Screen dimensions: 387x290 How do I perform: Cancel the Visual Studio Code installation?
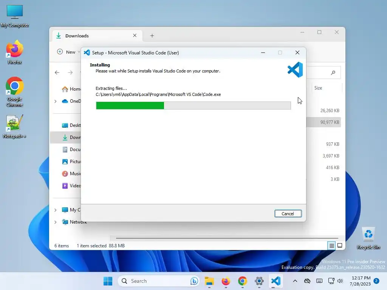pyautogui.click(x=288, y=214)
